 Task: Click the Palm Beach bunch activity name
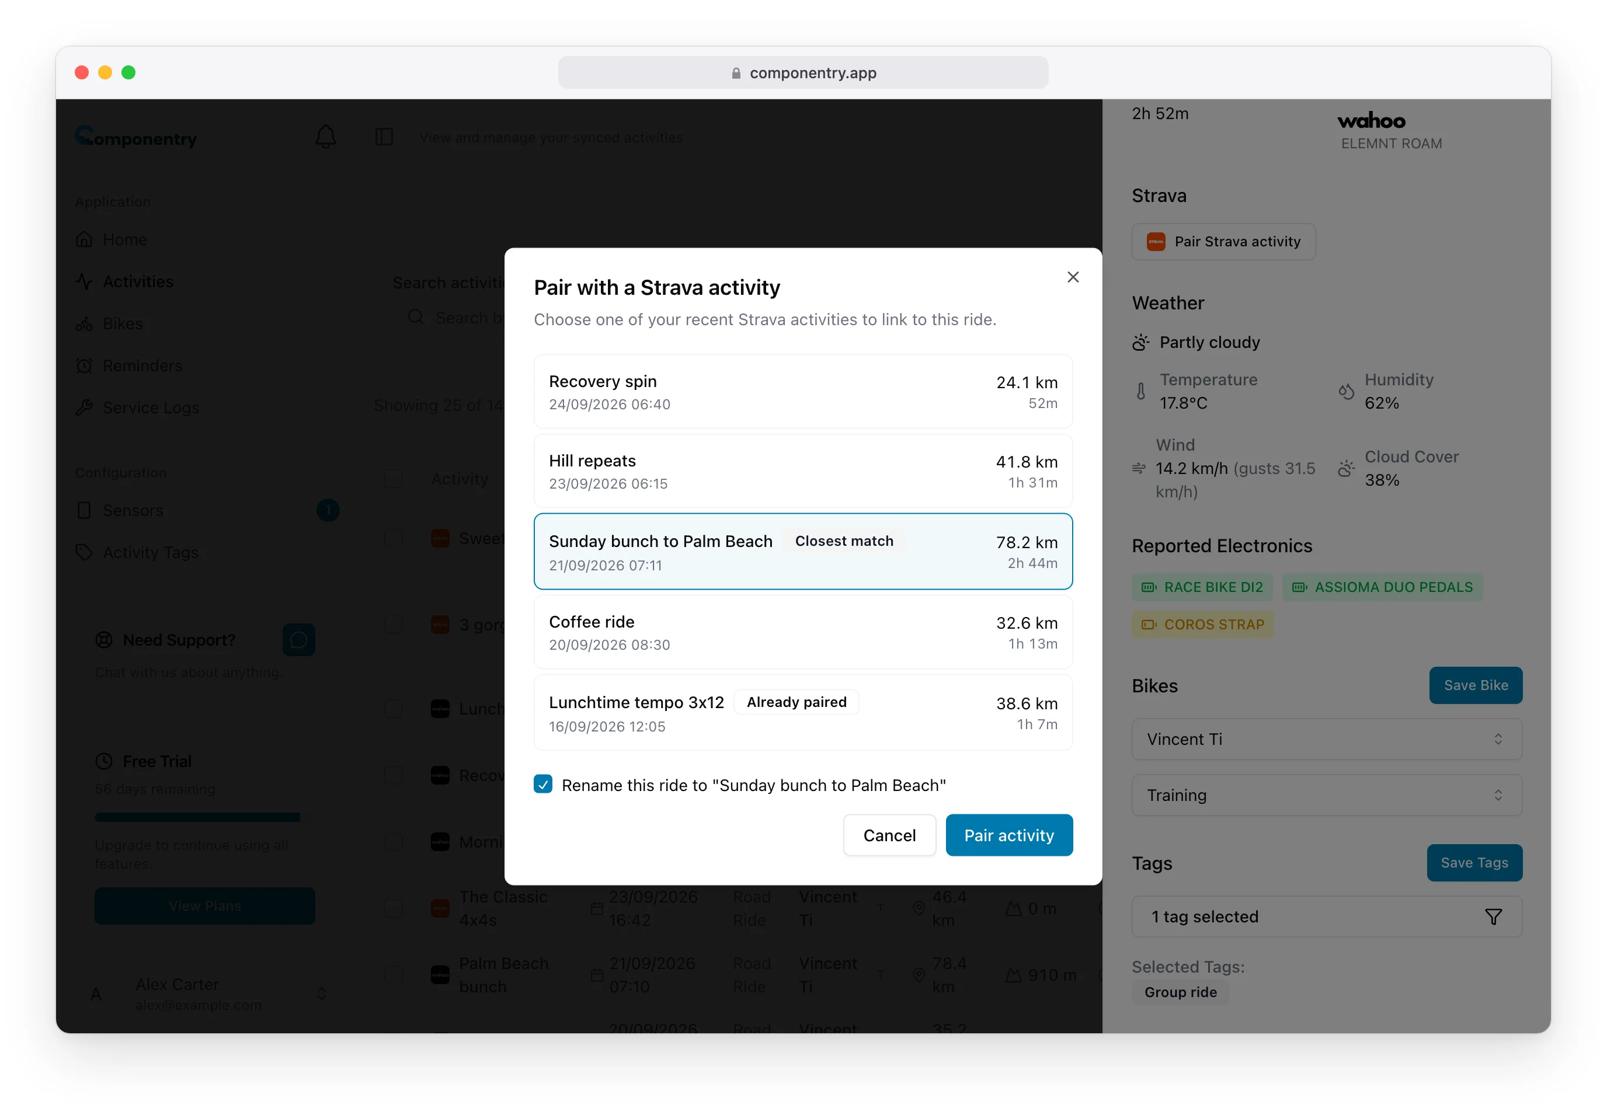[x=503, y=975]
